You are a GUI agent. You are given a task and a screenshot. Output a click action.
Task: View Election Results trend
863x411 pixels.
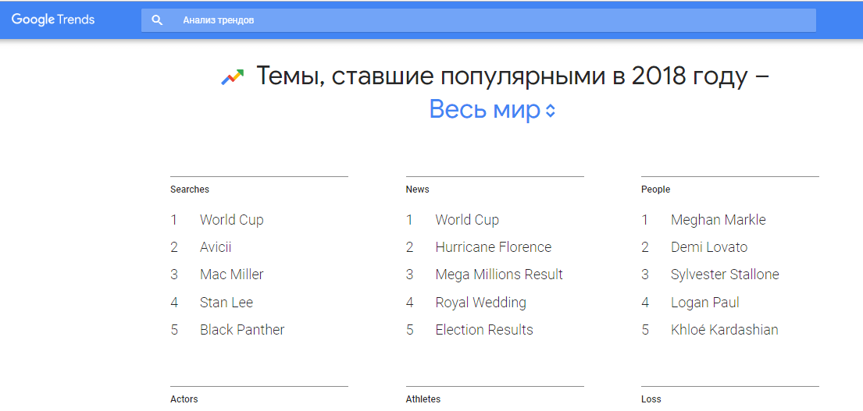pos(484,330)
